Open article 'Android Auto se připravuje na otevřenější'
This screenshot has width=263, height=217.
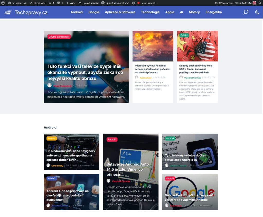[68, 195]
